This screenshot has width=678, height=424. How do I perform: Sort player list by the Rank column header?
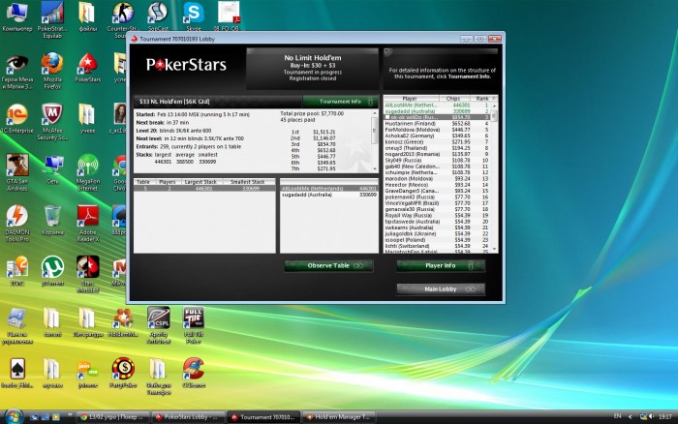pyautogui.click(x=483, y=99)
